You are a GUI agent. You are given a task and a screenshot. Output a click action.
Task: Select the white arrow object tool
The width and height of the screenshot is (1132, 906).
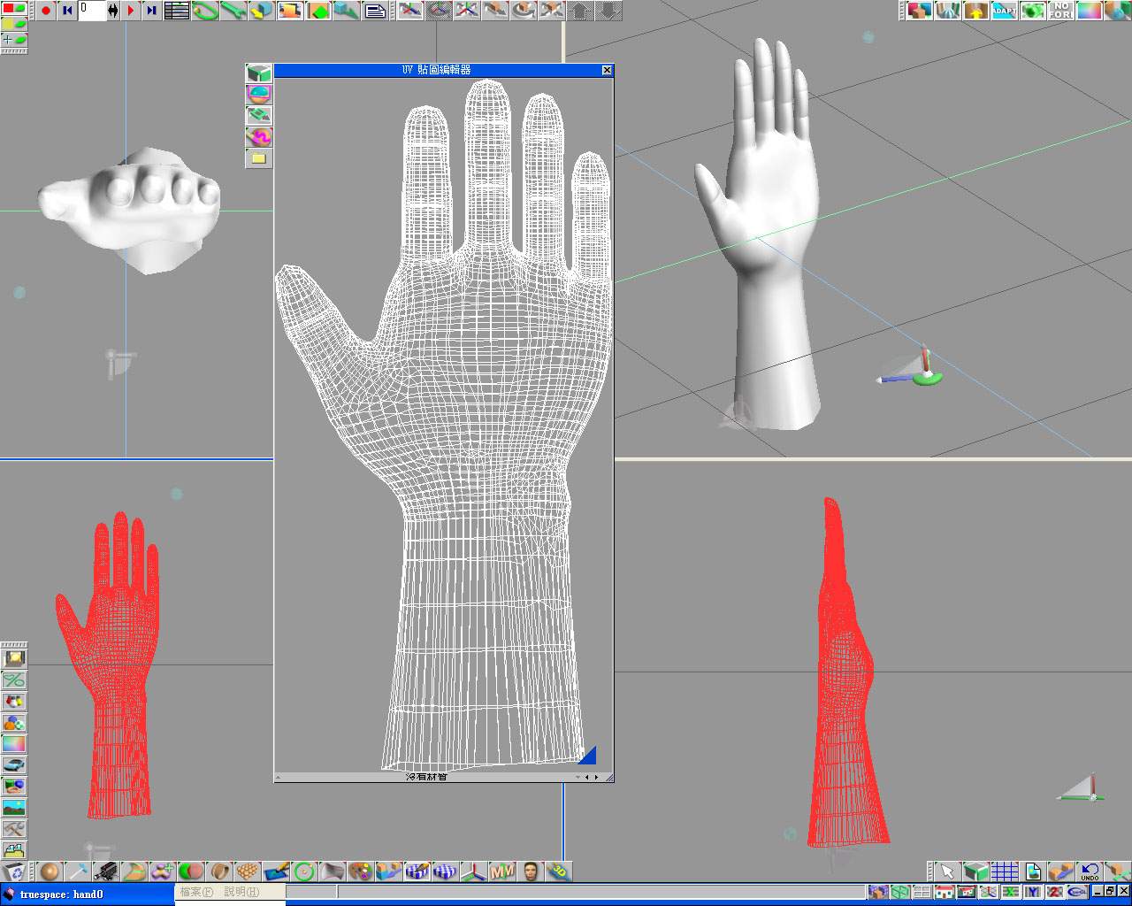click(946, 872)
